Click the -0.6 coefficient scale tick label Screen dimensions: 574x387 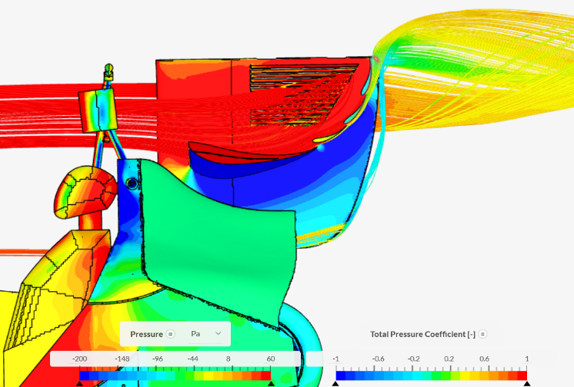(x=378, y=359)
